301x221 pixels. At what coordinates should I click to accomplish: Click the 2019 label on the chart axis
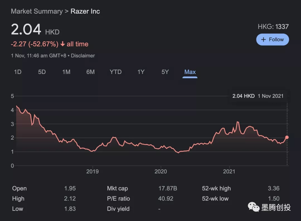point(92,172)
